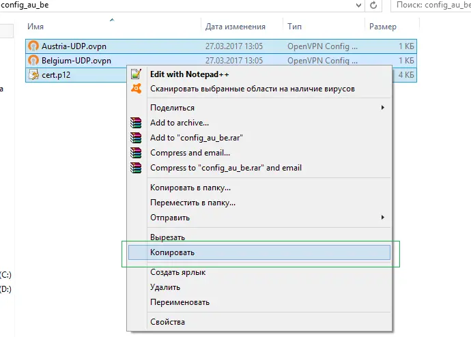This screenshot has height=337, width=471.
Task: Click the config_au_be address bar path
Action: pyautogui.click(x=25, y=5)
